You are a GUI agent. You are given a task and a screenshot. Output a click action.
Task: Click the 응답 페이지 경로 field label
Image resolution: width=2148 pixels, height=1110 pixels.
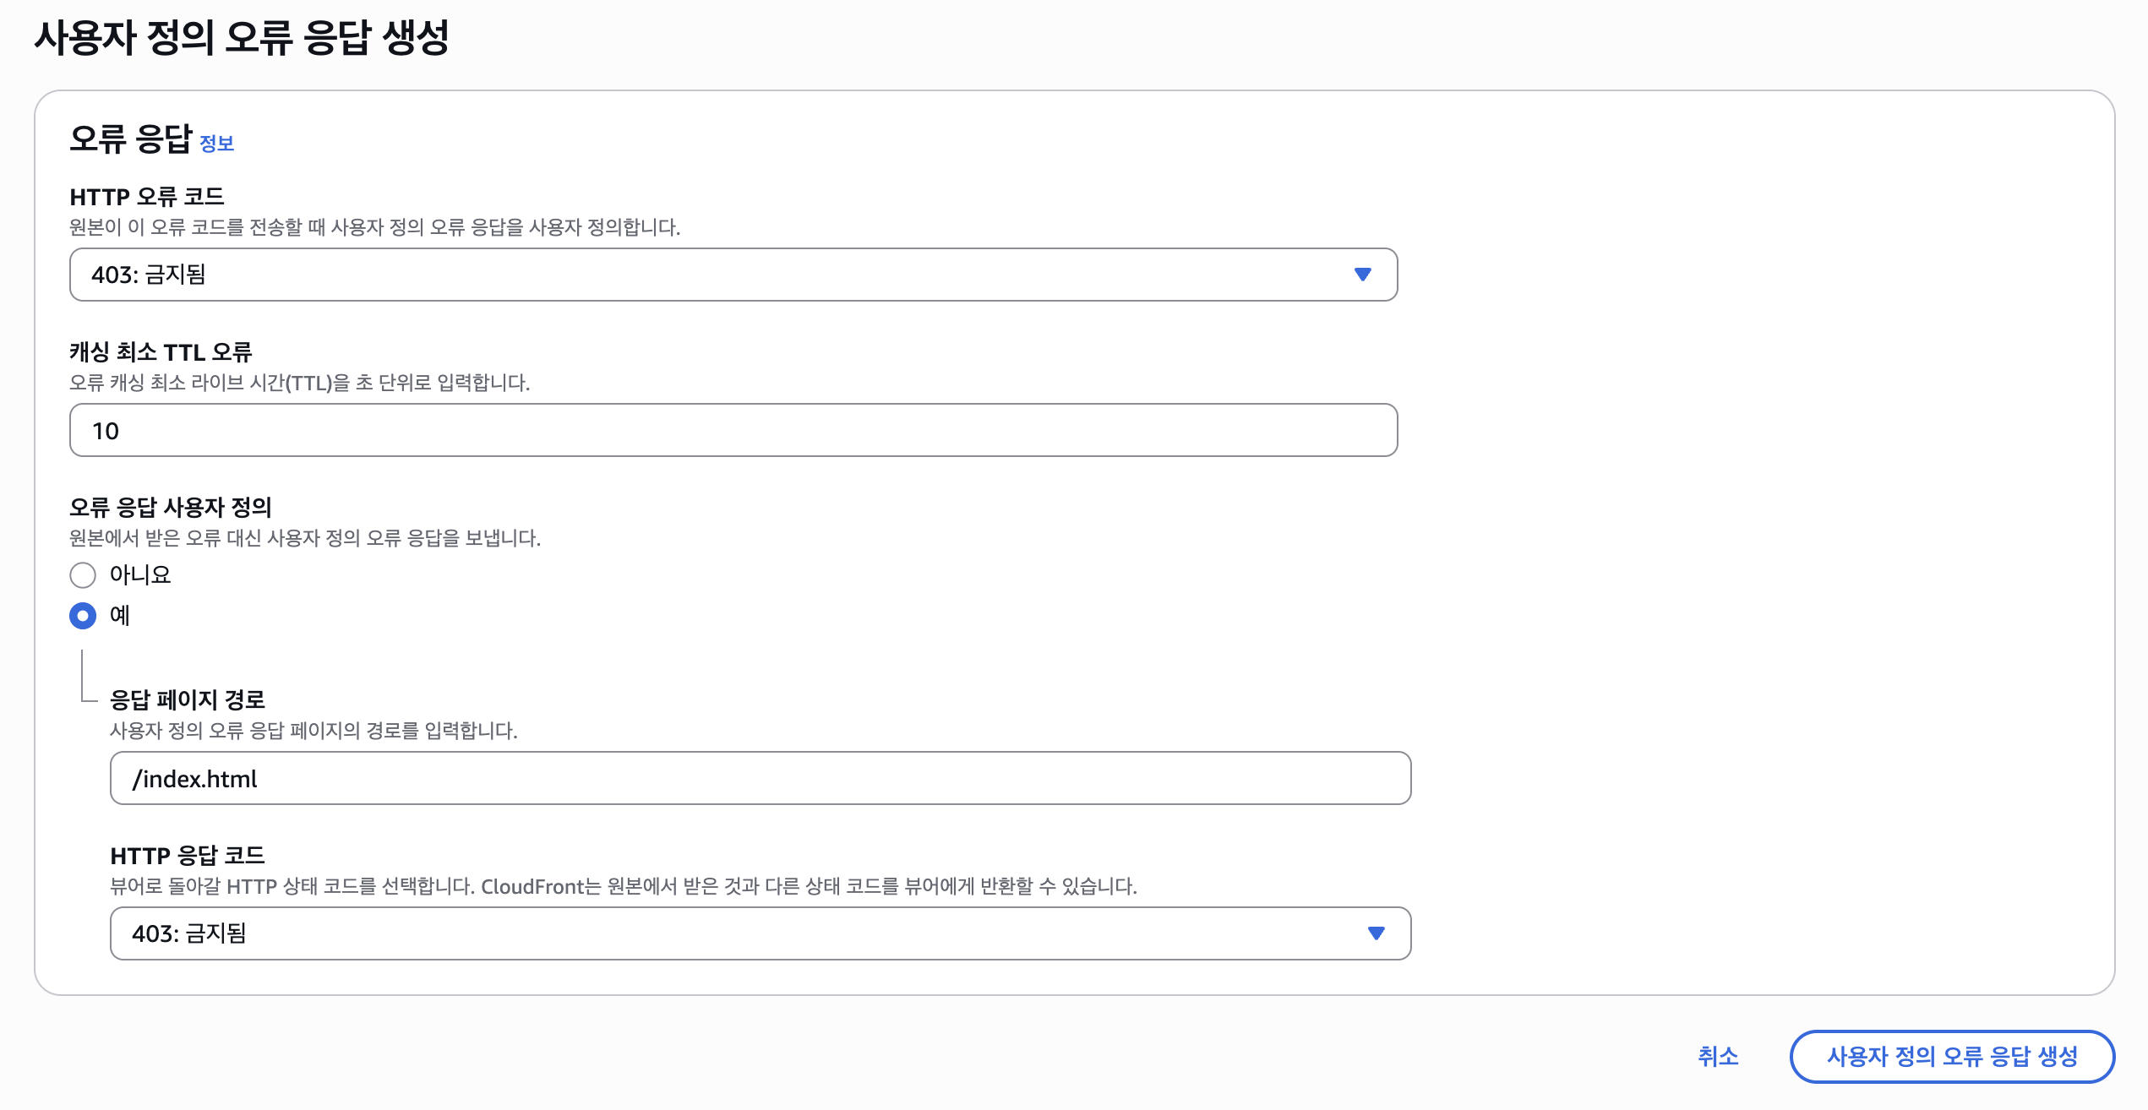(x=188, y=700)
